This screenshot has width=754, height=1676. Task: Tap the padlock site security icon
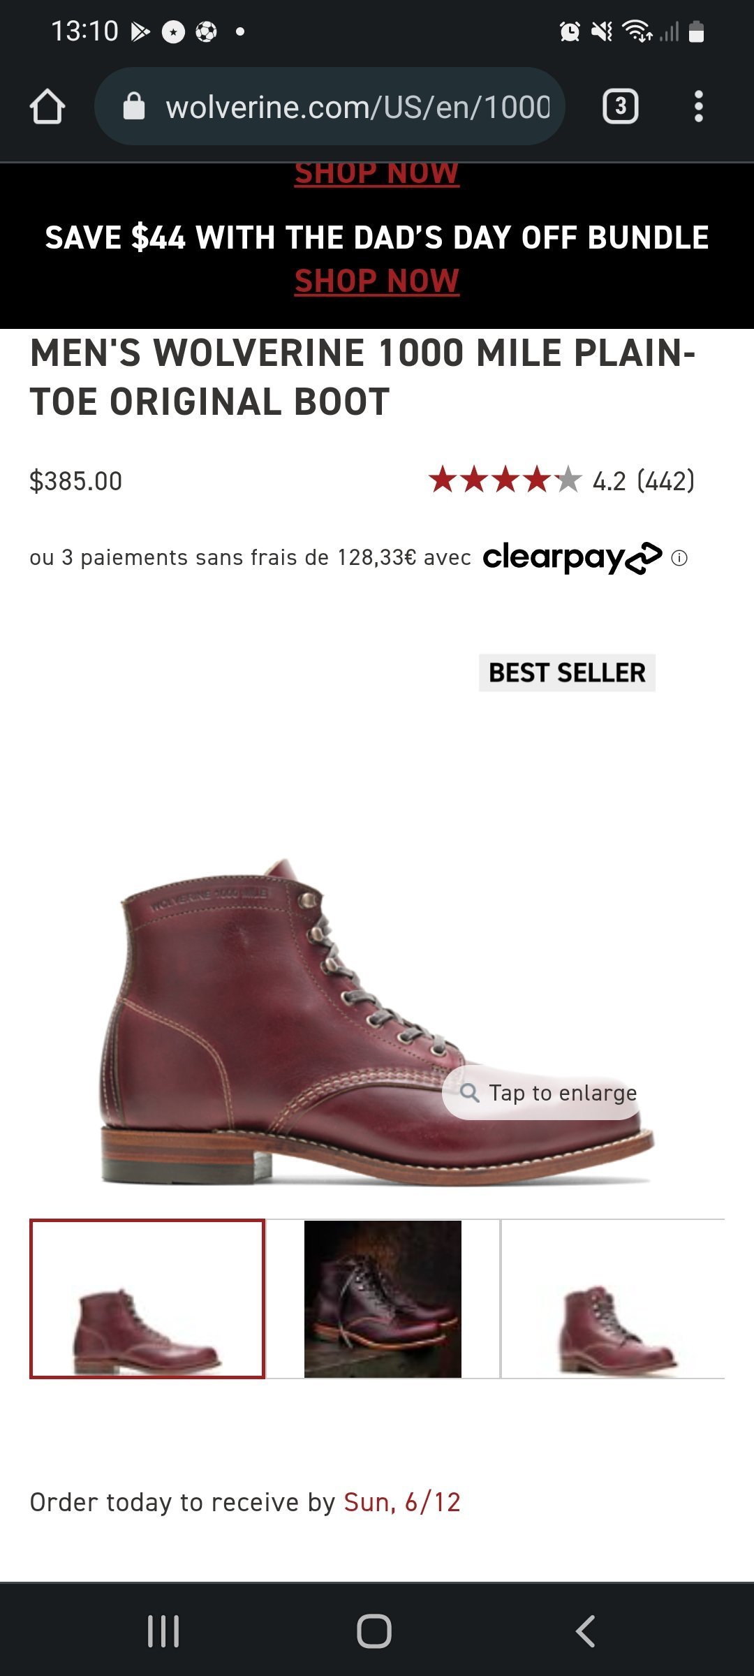click(x=134, y=107)
